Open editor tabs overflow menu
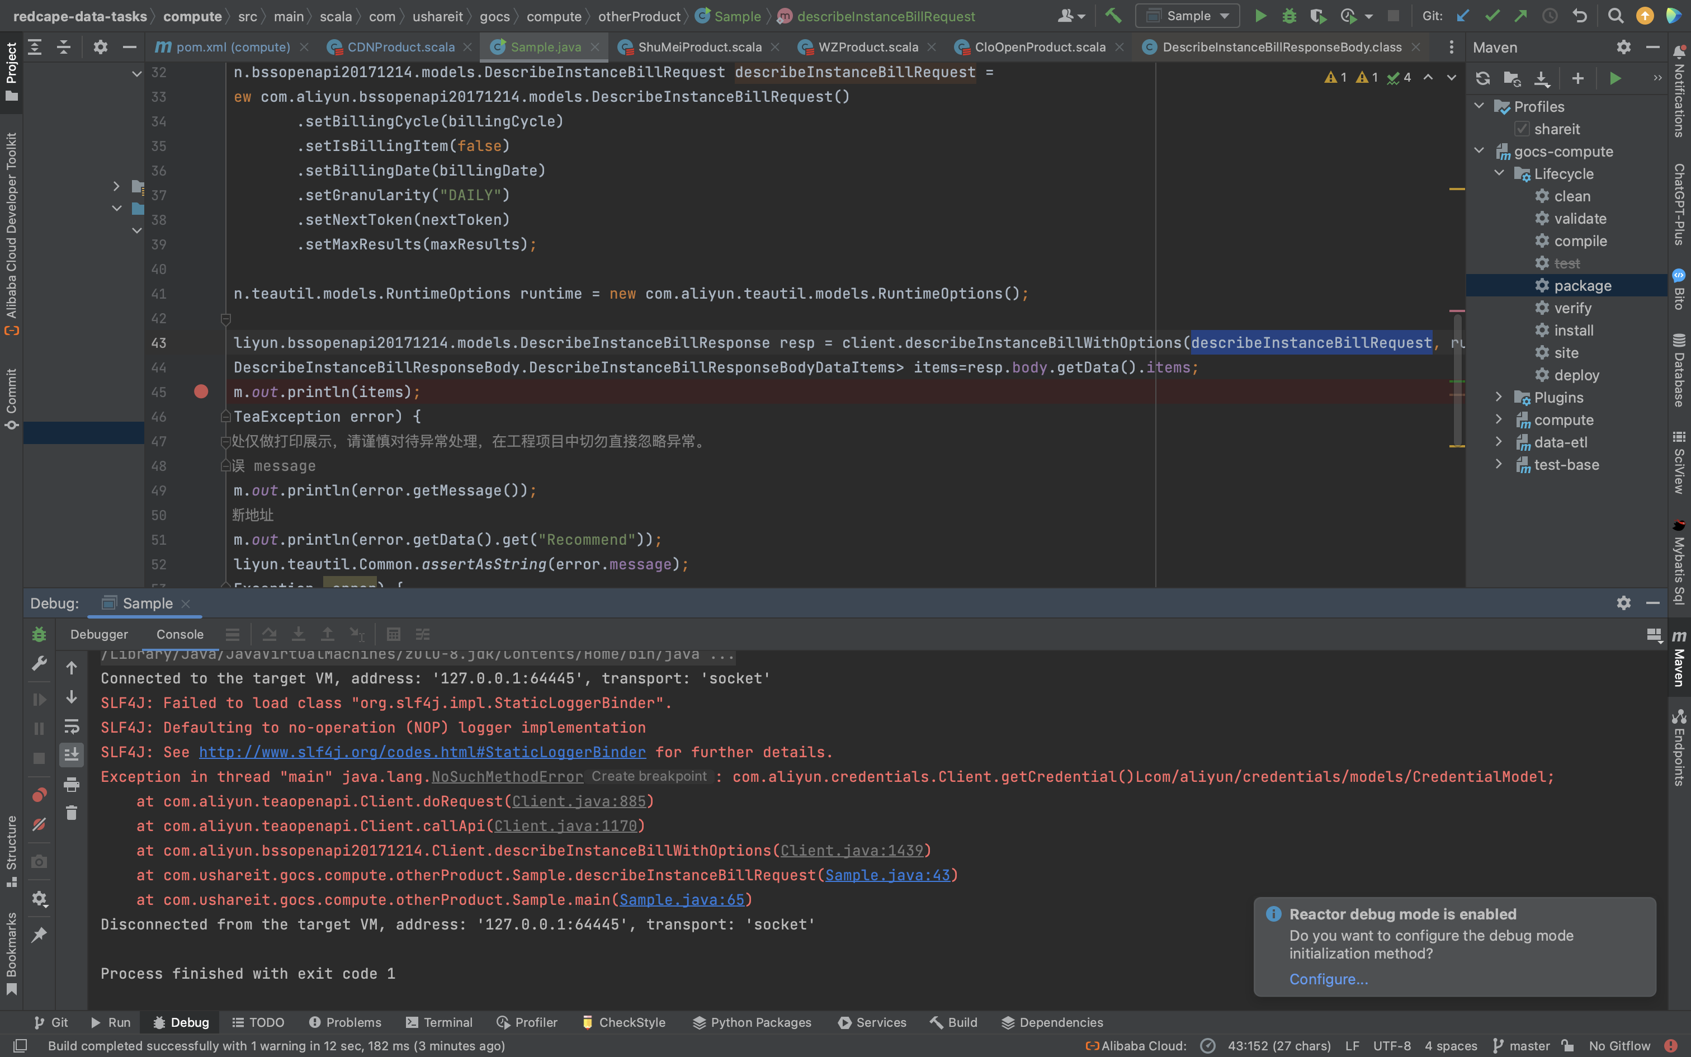This screenshot has height=1057, width=1691. click(1451, 47)
